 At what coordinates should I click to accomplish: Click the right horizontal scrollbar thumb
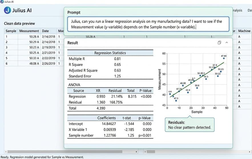151,152
